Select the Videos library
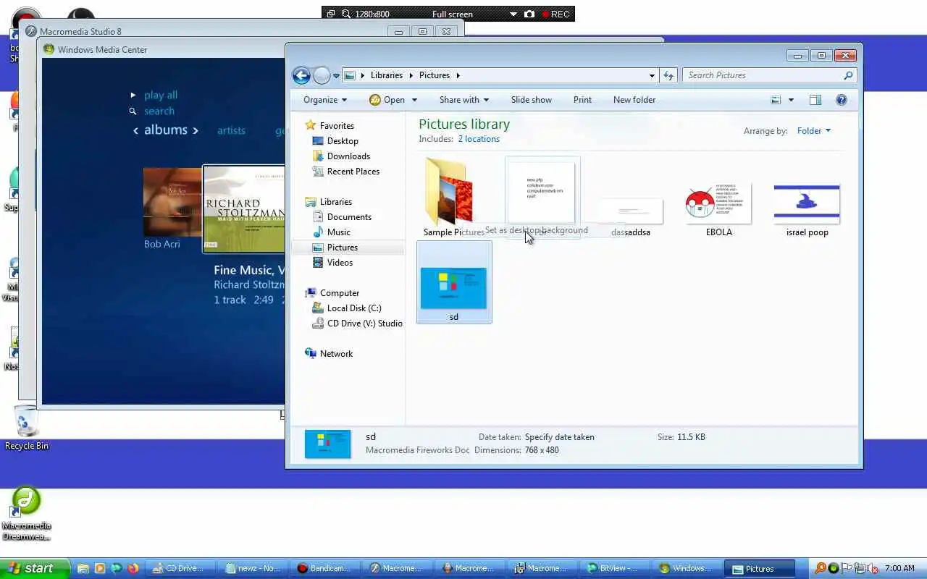 [340, 262]
